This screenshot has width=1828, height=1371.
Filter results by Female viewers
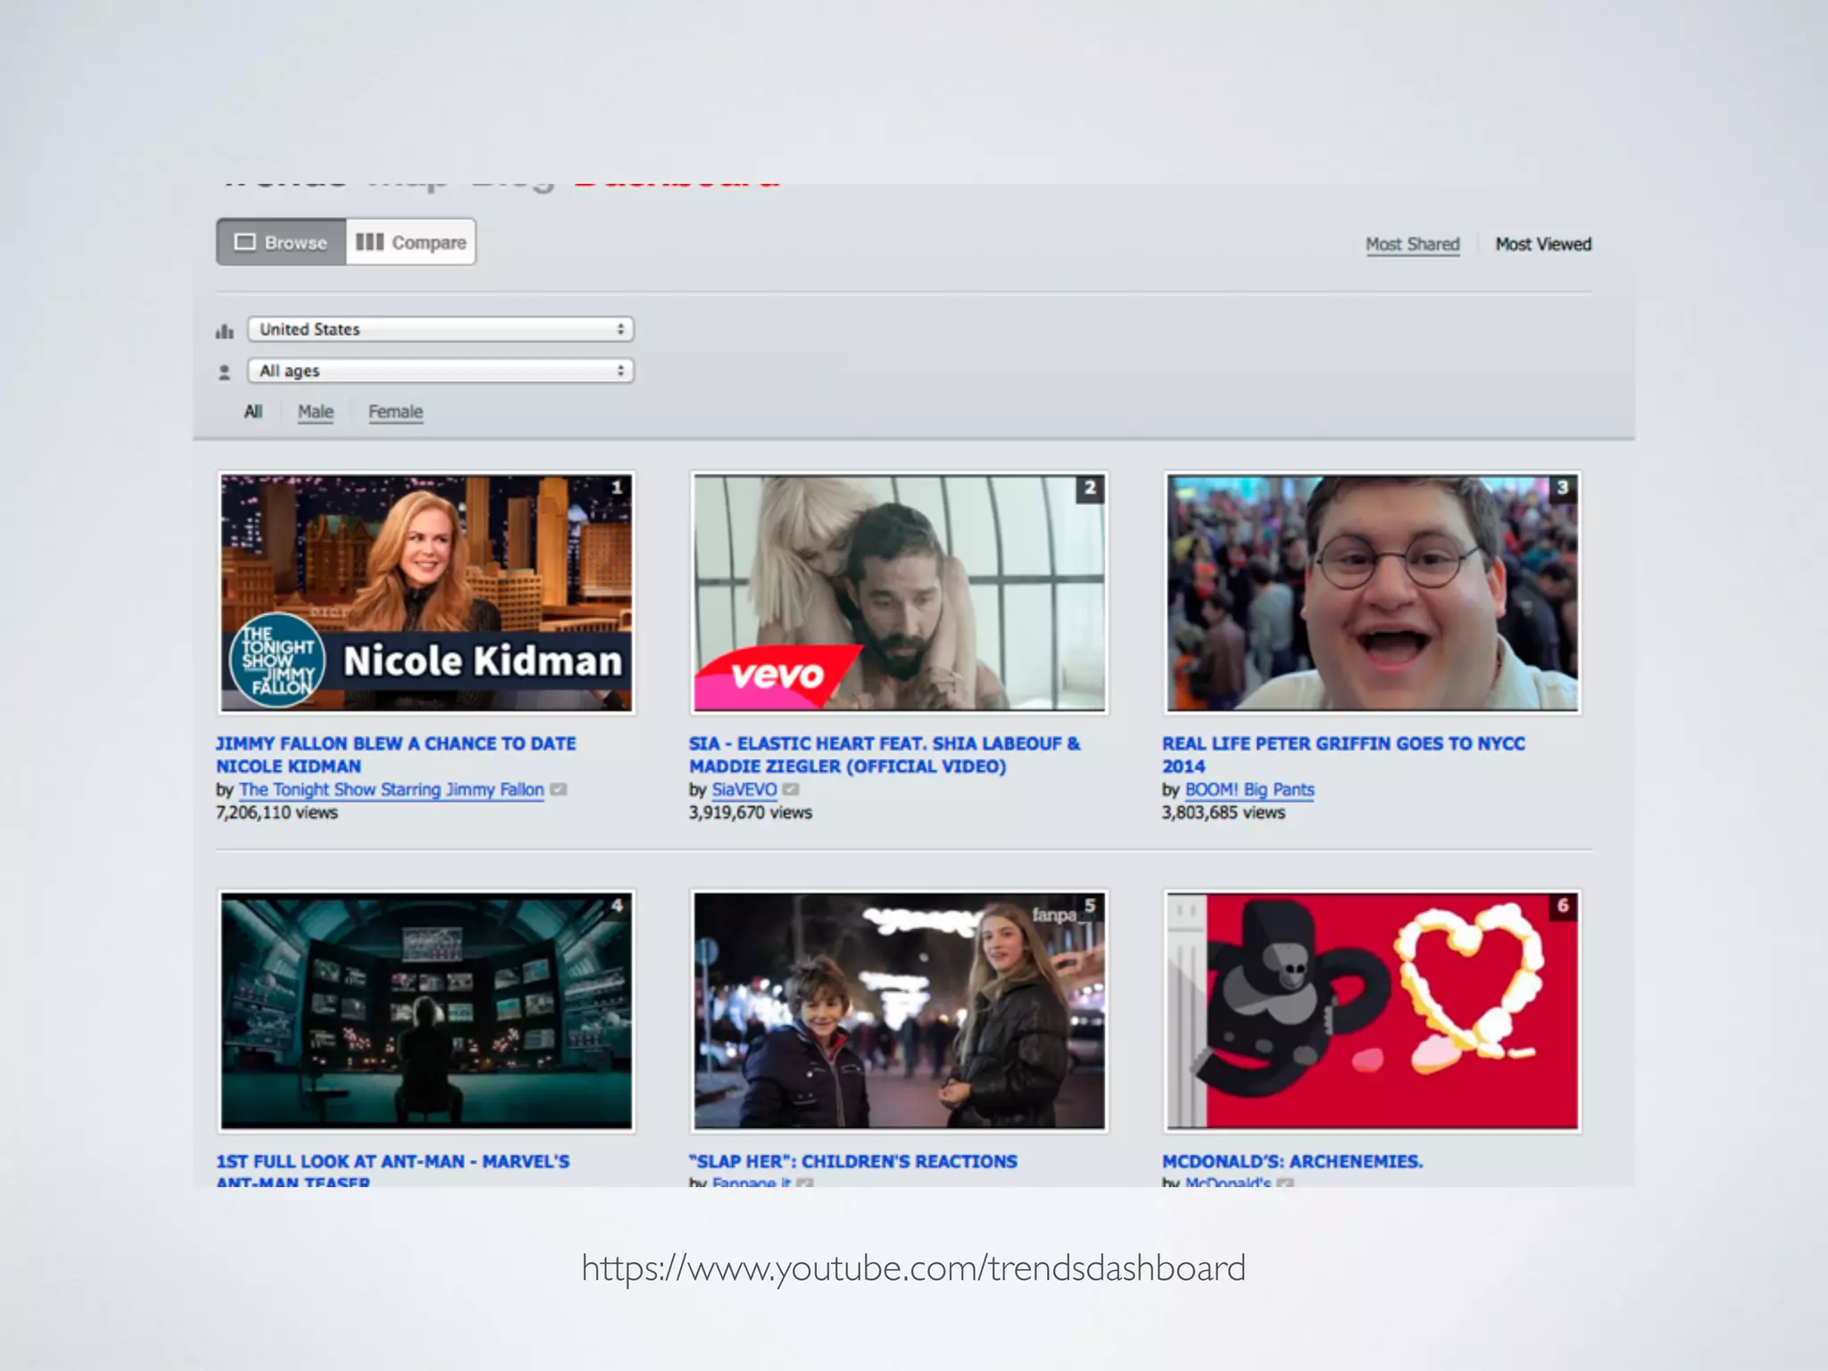[x=395, y=411]
